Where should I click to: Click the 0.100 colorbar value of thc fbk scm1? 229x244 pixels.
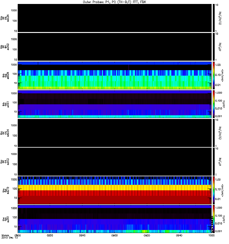click(x=219, y=216)
